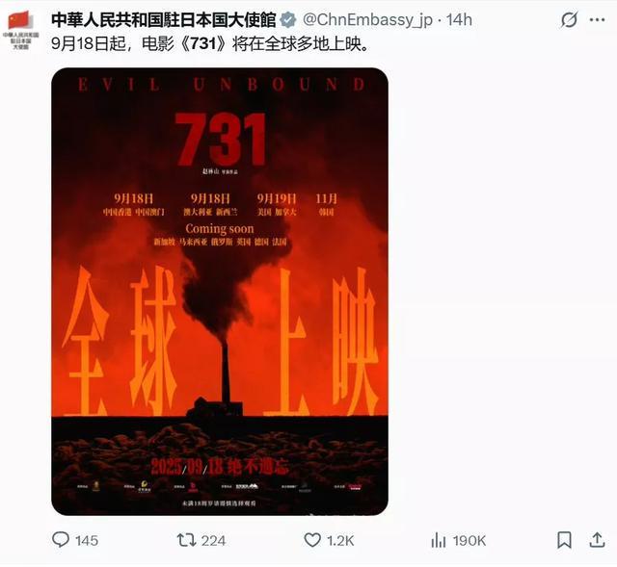
Task: Click the 1.2K likes count
Action: 340,541
